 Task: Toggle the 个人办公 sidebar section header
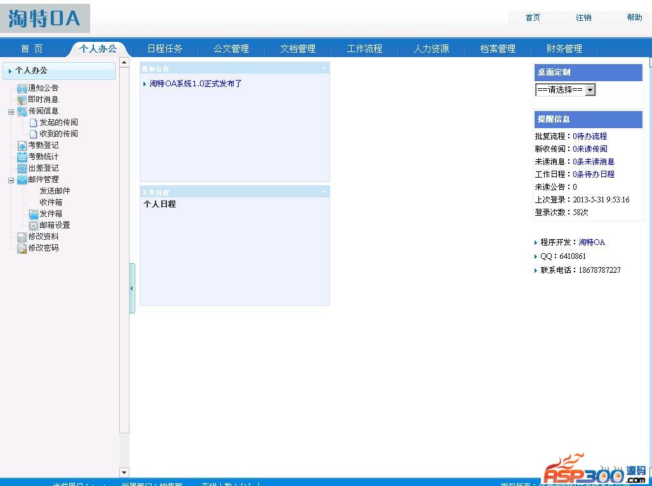59,70
